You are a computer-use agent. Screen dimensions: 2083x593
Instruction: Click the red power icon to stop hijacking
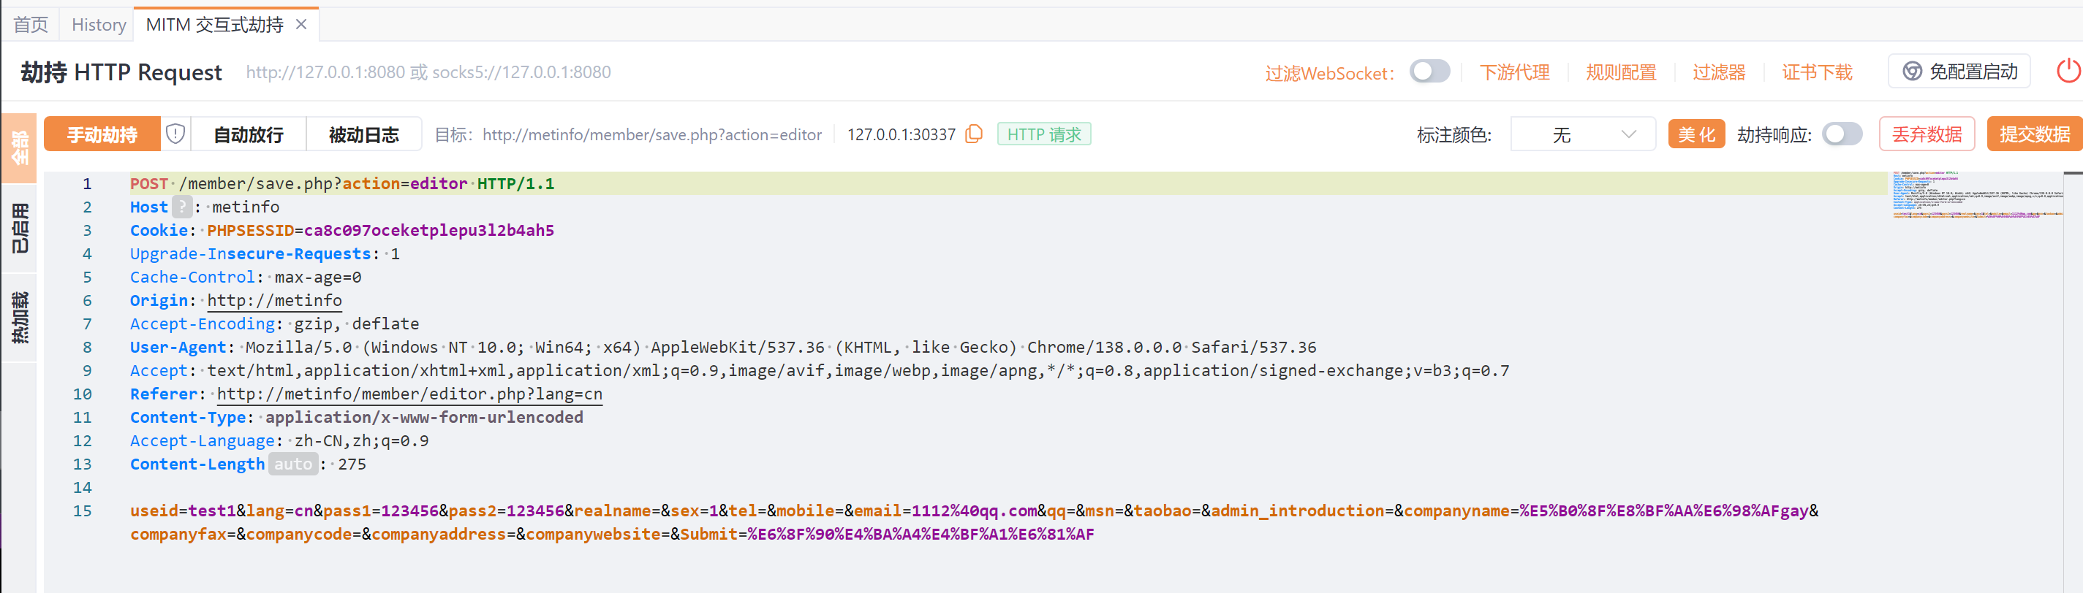[x=2067, y=71]
